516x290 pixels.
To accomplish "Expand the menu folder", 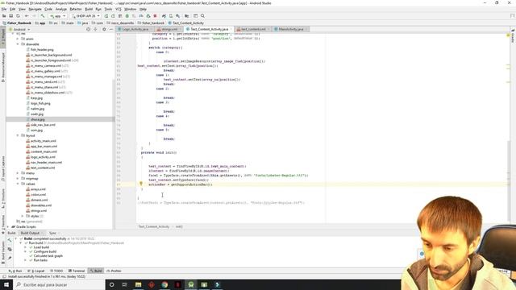I will click(x=18, y=173).
